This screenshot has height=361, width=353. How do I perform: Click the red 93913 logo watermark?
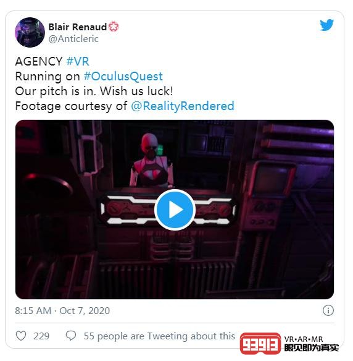tap(260, 343)
